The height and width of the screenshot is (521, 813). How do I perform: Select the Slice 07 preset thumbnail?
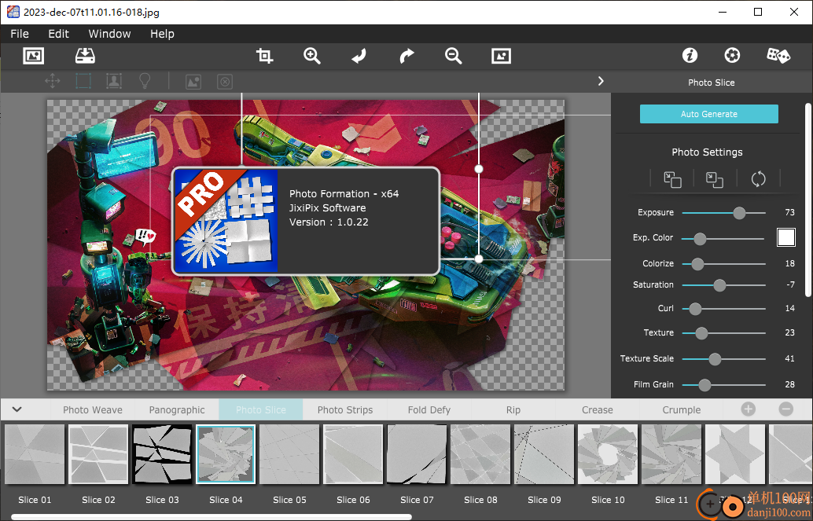pos(417,454)
